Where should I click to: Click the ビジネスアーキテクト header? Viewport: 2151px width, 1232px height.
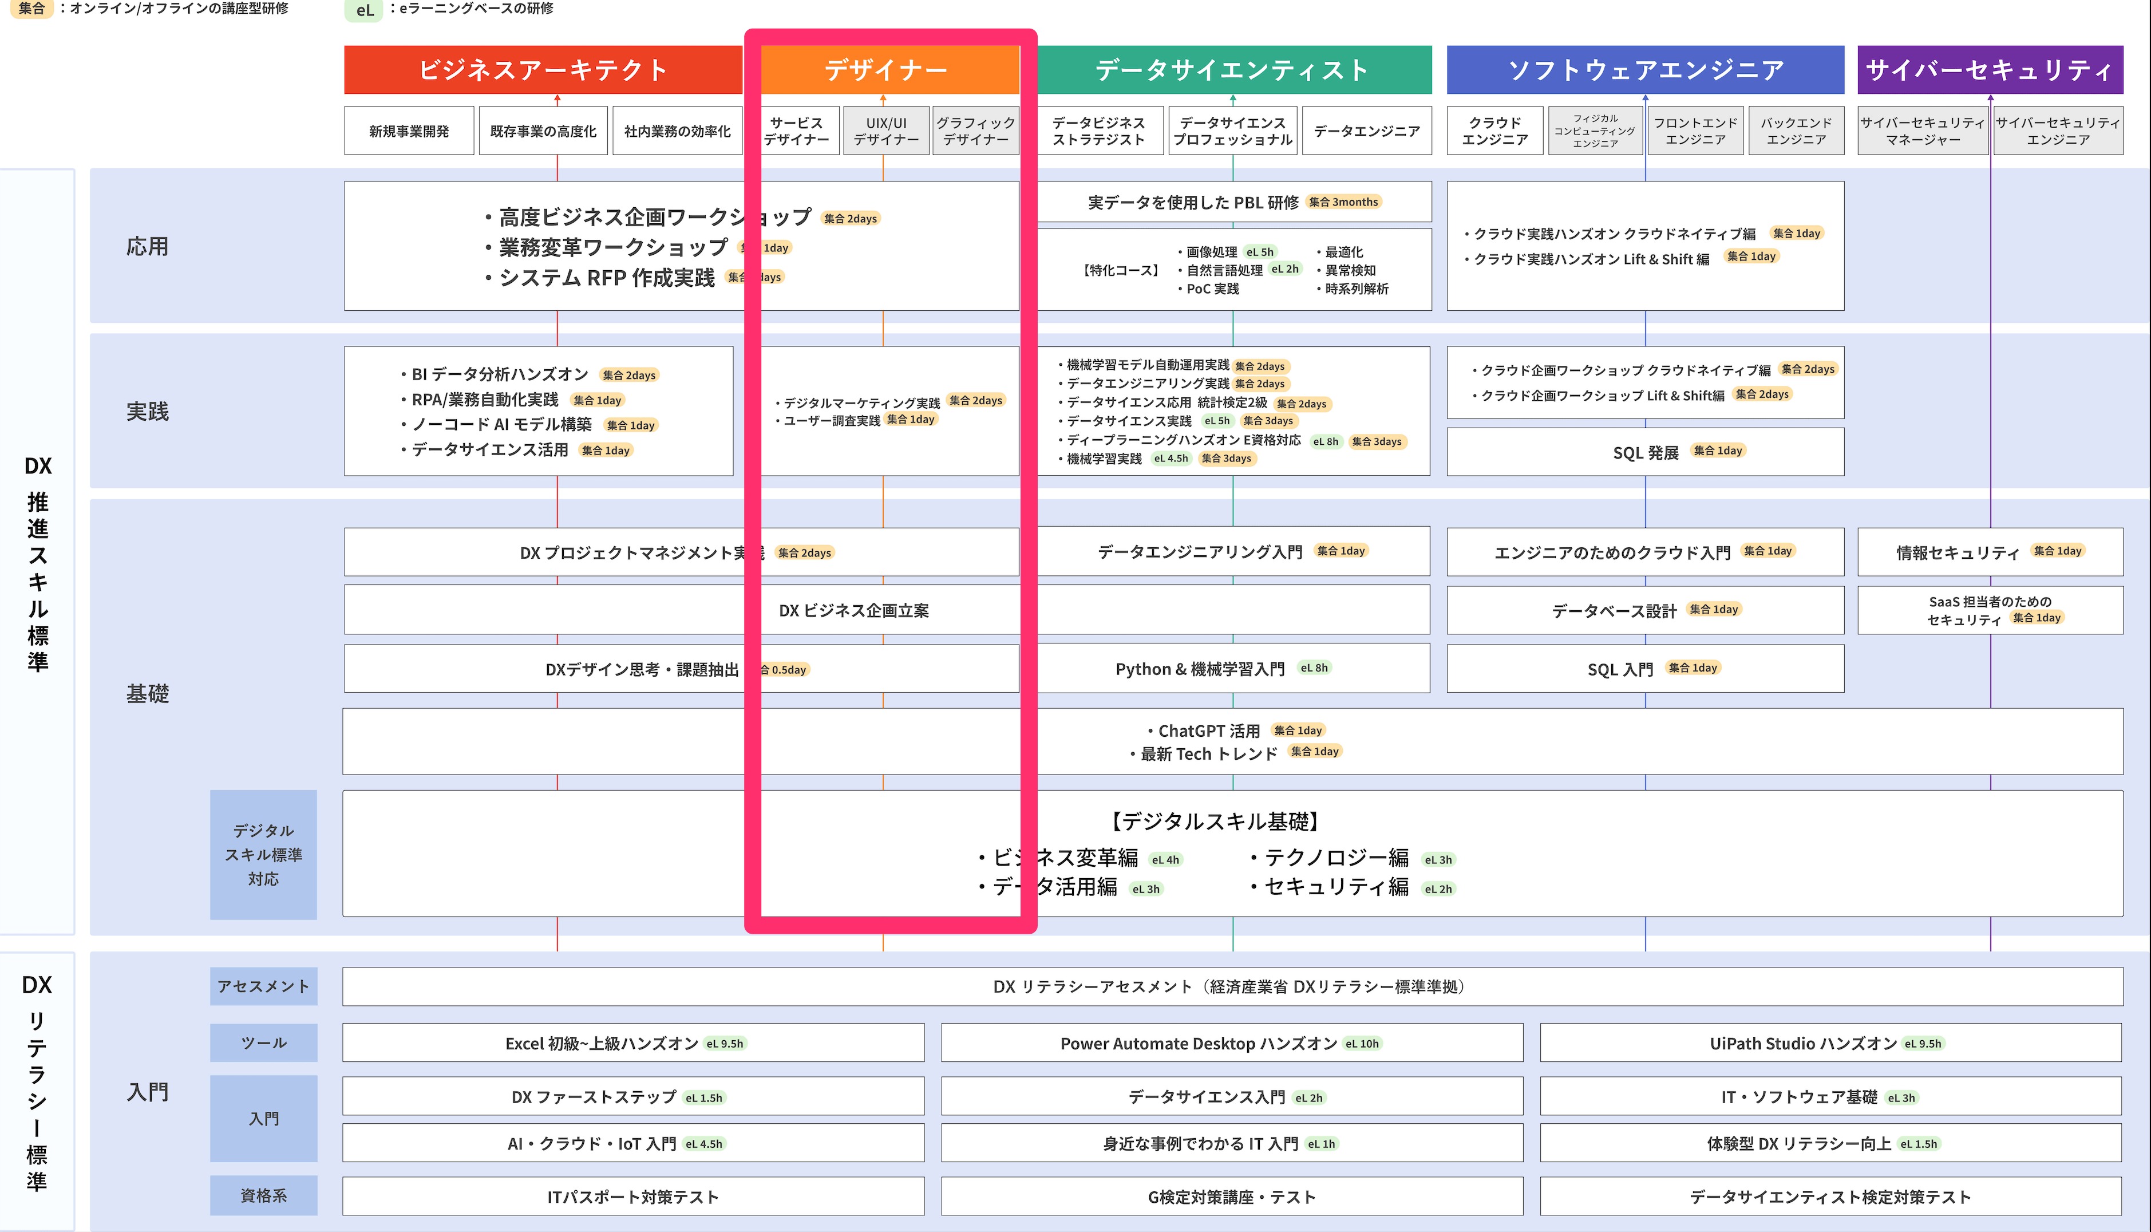point(542,69)
